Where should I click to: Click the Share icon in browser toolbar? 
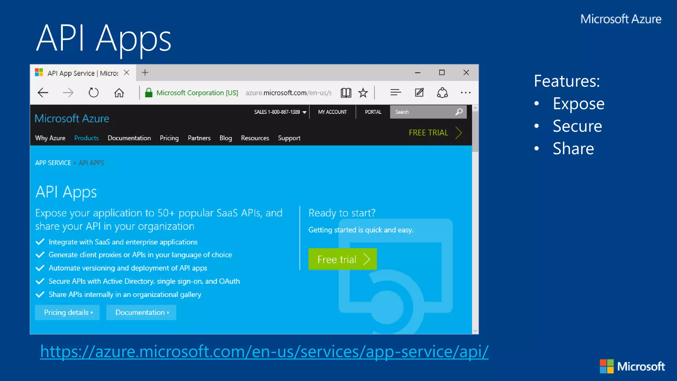coord(442,93)
